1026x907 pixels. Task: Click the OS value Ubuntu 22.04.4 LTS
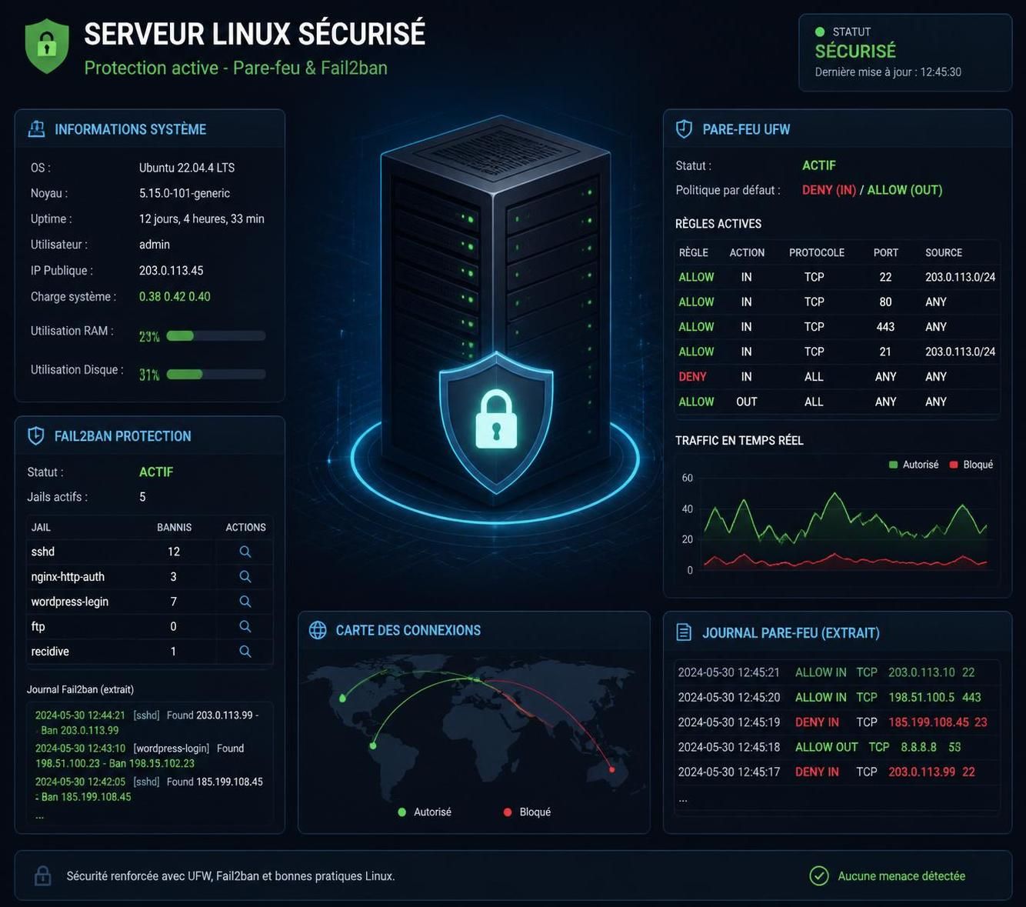[187, 168]
